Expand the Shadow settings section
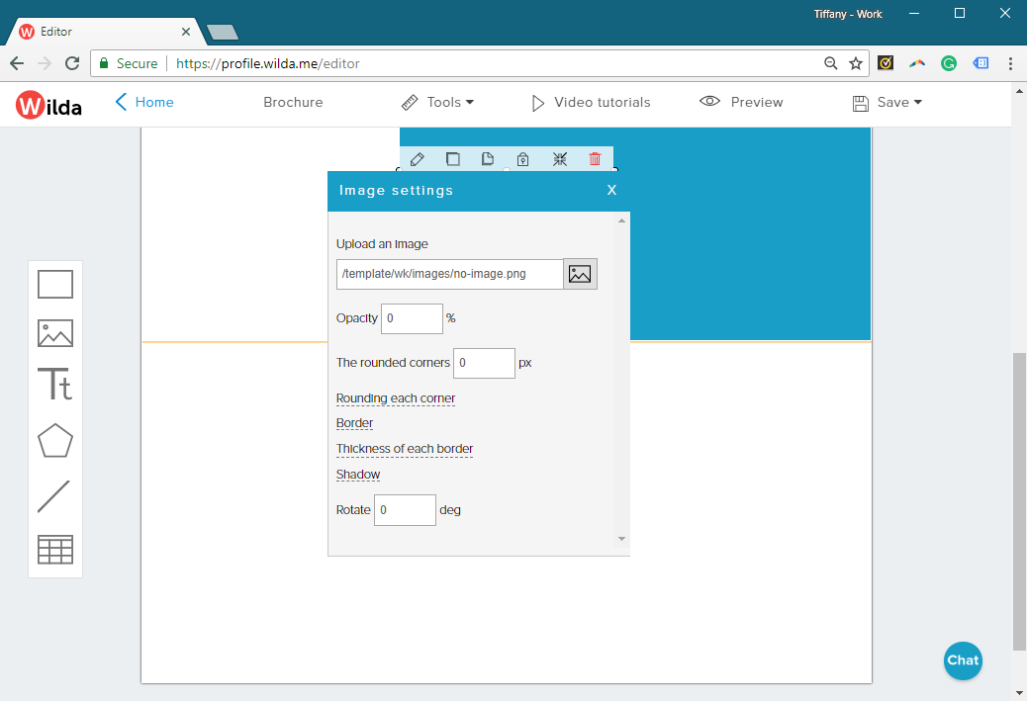 [358, 475]
